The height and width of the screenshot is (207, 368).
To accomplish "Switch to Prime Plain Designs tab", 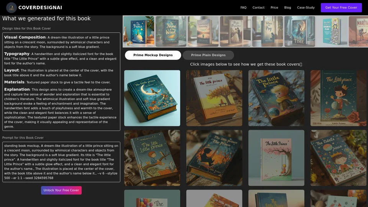I will coord(208,55).
